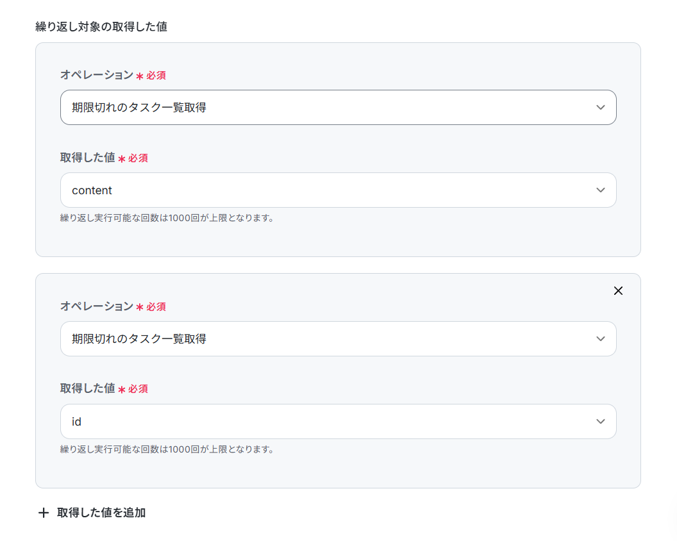The image size is (677, 541).
Task: Click the 取得した値を追加 text link
Action: (101, 513)
